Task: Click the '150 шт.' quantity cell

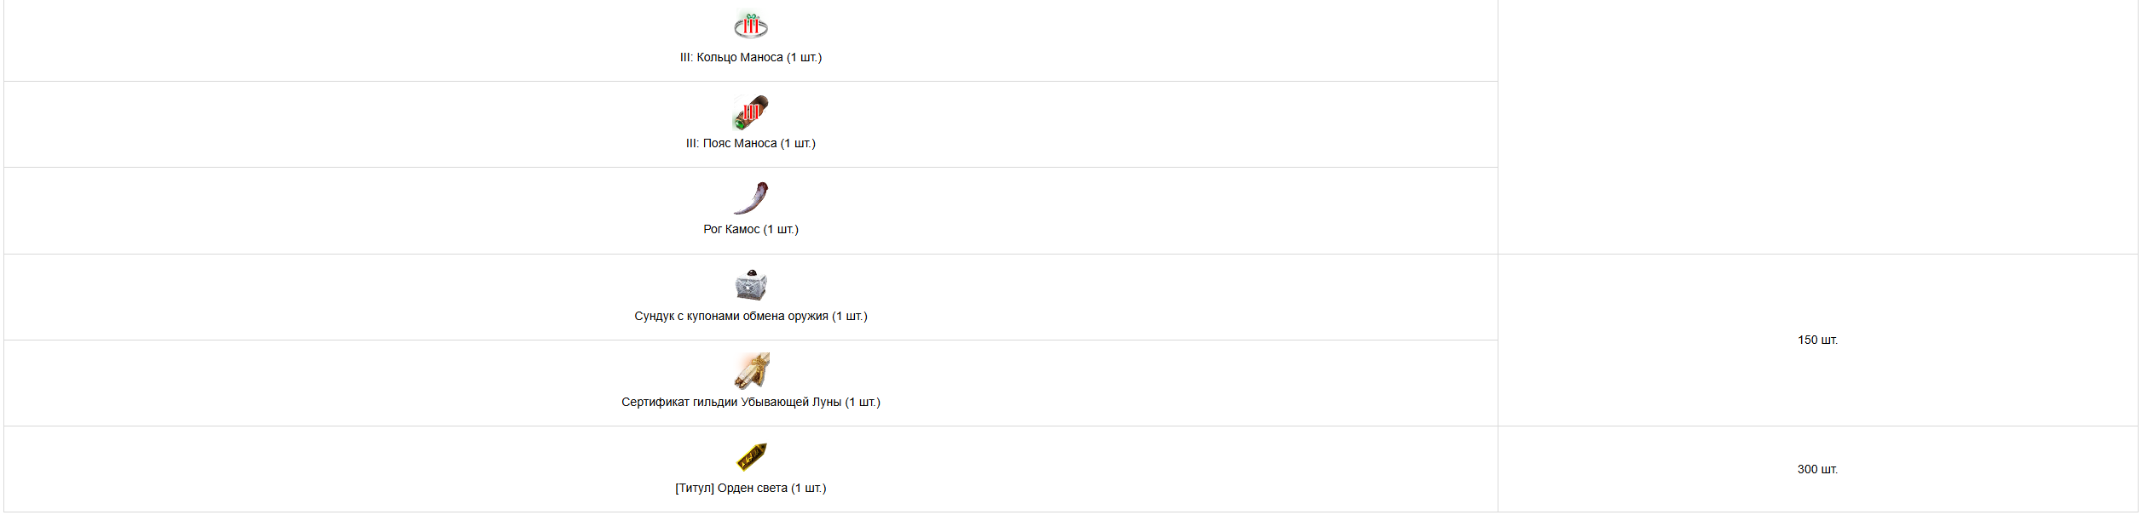Action: [1817, 340]
